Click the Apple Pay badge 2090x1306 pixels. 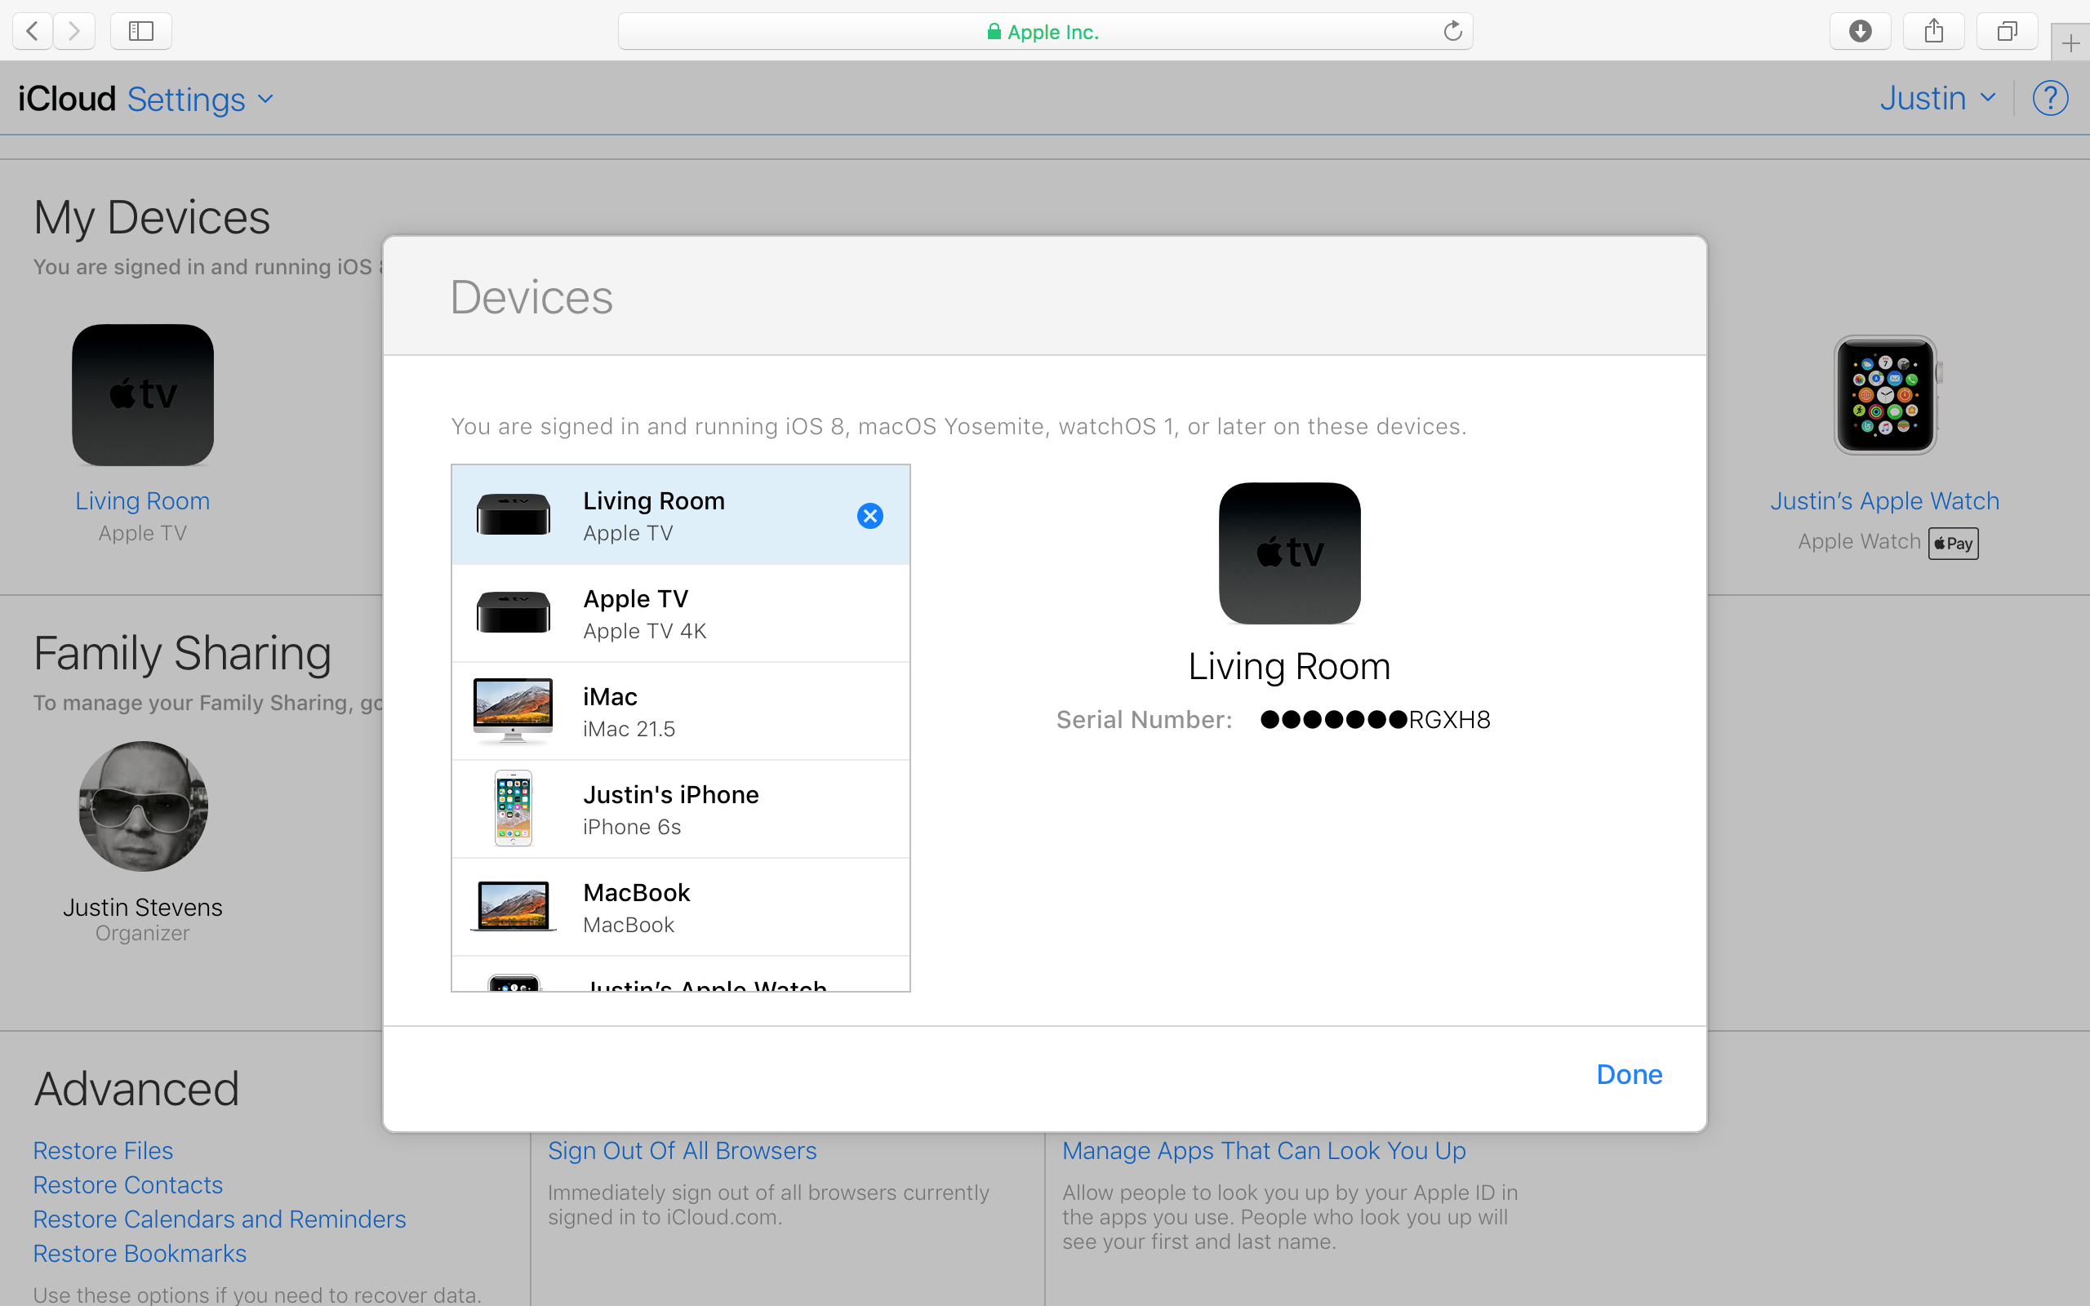(1954, 544)
